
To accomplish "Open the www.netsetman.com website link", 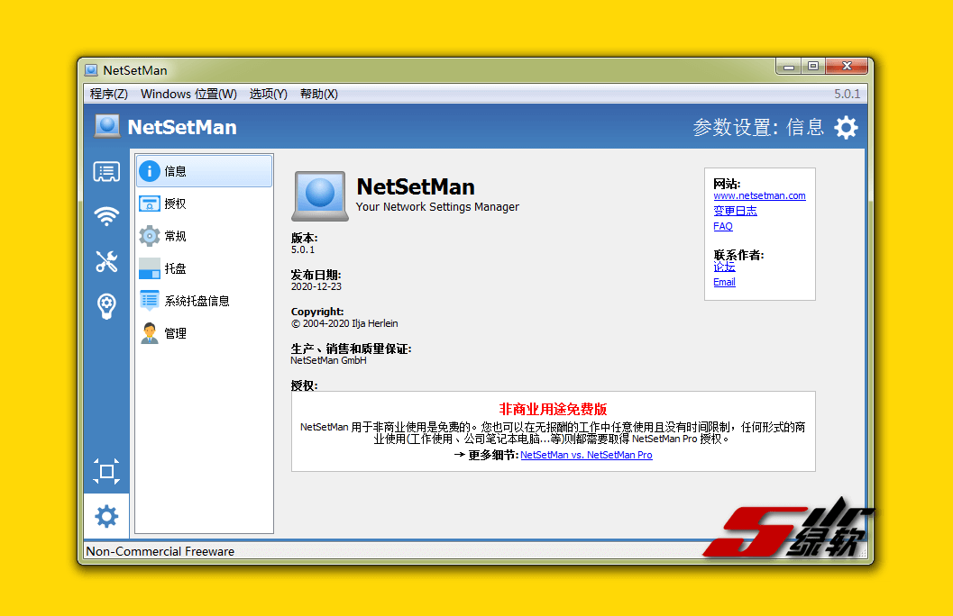I will coord(759,195).
